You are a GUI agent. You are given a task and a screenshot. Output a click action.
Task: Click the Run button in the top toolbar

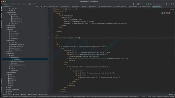pos(144,4)
